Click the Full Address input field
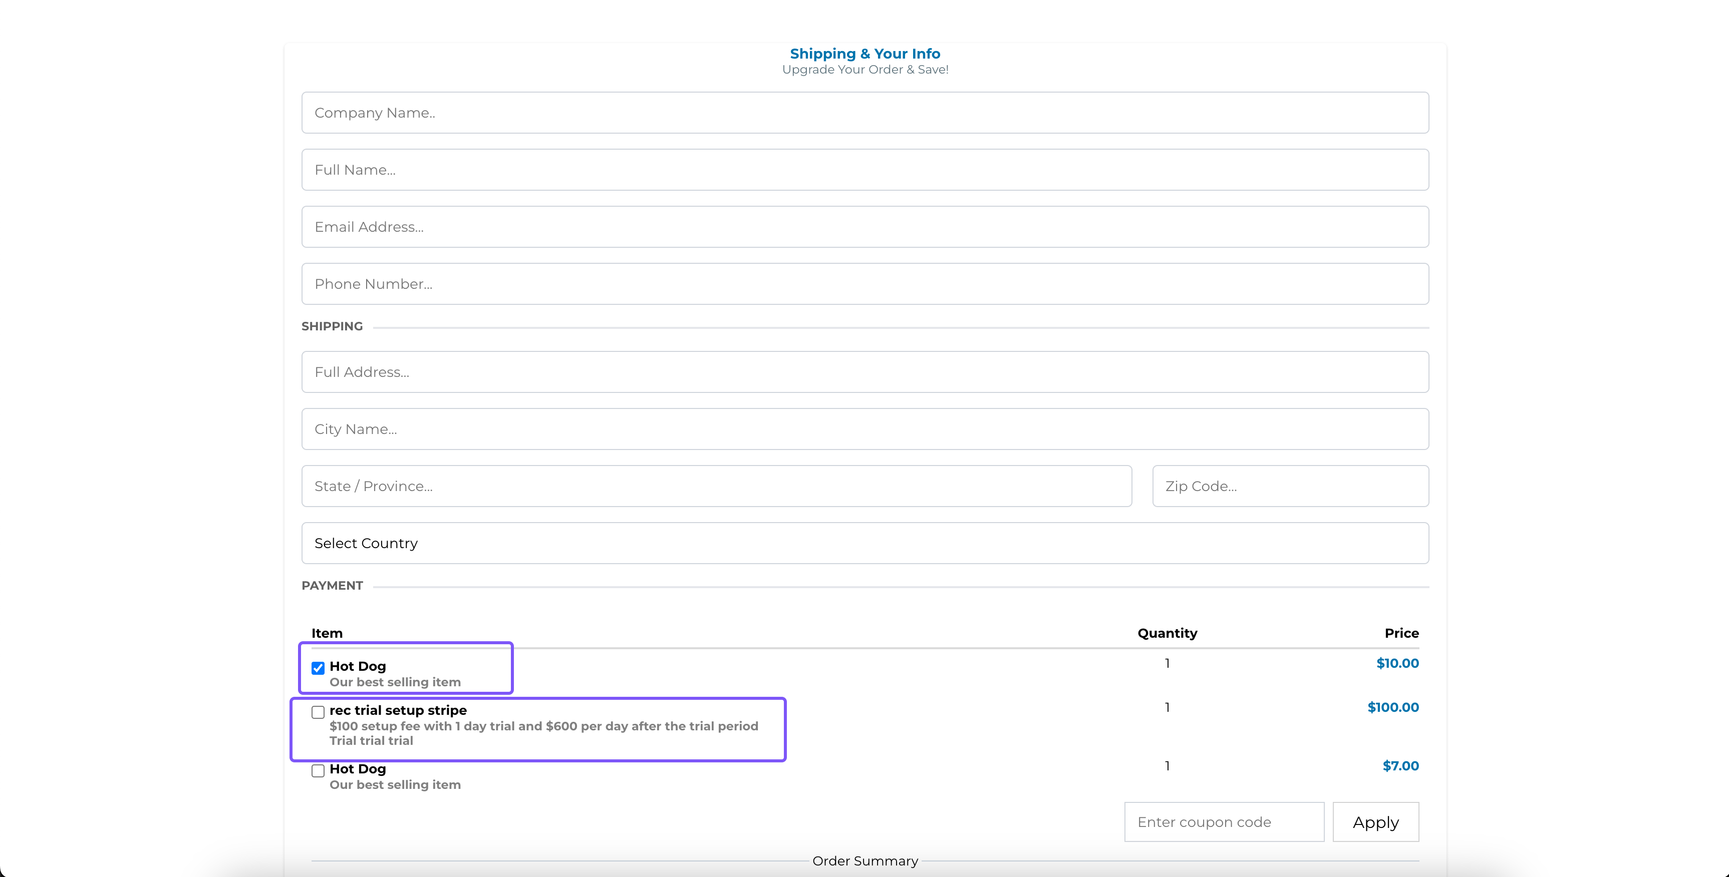The width and height of the screenshot is (1729, 877). 865,372
